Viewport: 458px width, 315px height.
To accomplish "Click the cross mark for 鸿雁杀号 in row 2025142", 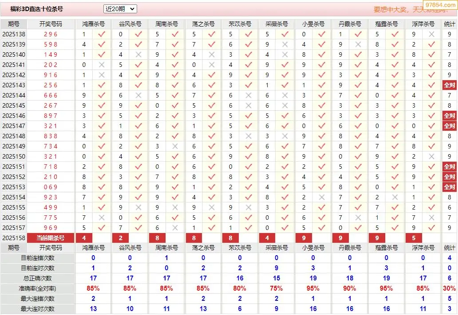I will [x=102, y=75].
